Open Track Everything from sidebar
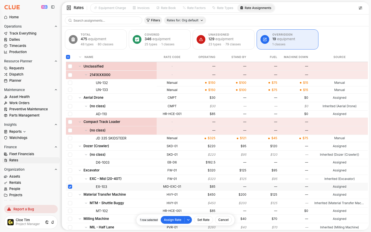The width and height of the screenshot is (371, 232). pos(23,33)
